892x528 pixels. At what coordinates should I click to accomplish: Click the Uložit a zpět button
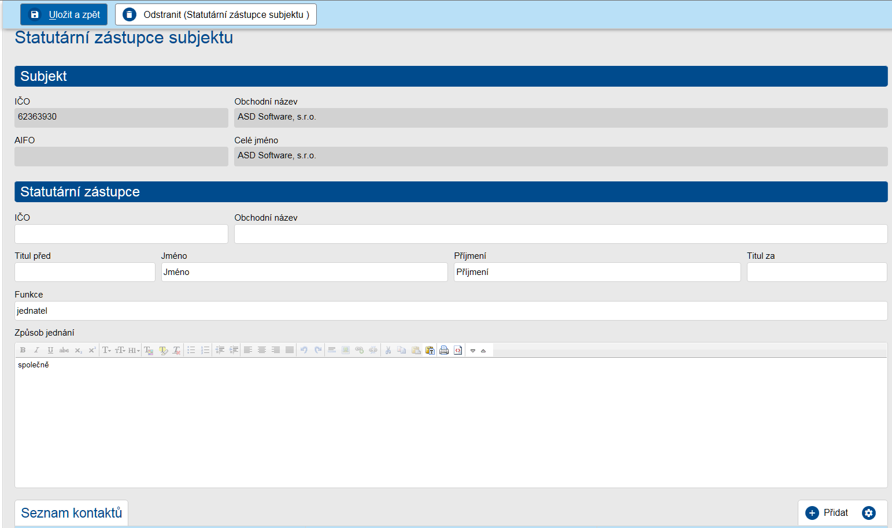tap(64, 14)
